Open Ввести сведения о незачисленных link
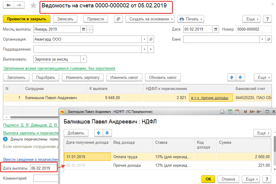276x184 pixels. 31,159
